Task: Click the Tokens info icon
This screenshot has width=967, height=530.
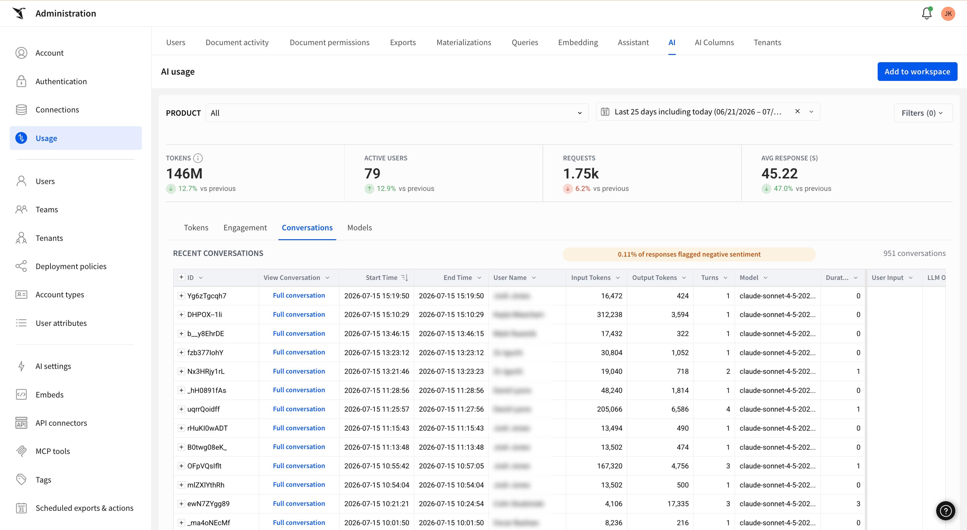Action: (x=198, y=158)
